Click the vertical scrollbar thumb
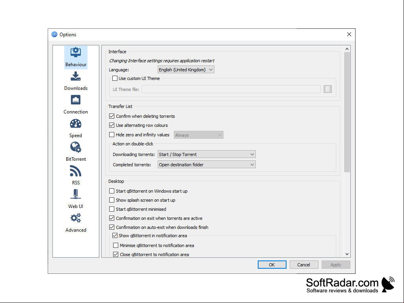 click(347, 112)
